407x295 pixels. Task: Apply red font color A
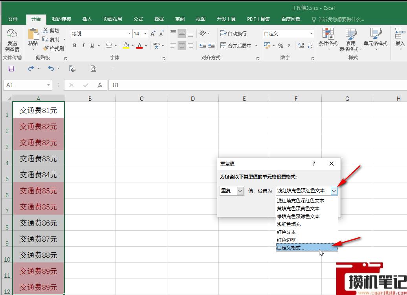coord(139,46)
